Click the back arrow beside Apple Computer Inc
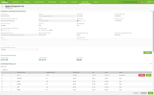The width and height of the screenshot is (154, 95). pyautogui.click(x=3, y=7)
